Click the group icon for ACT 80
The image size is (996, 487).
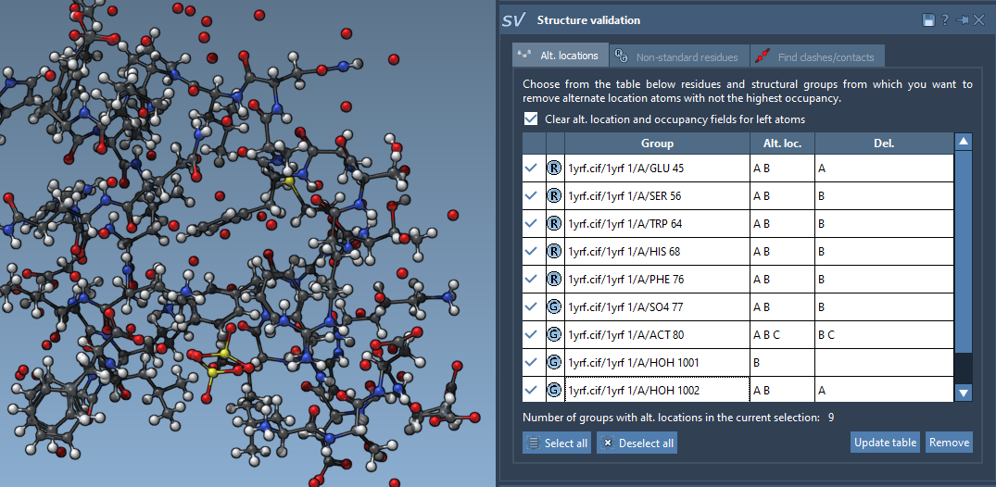coord(554,335)
